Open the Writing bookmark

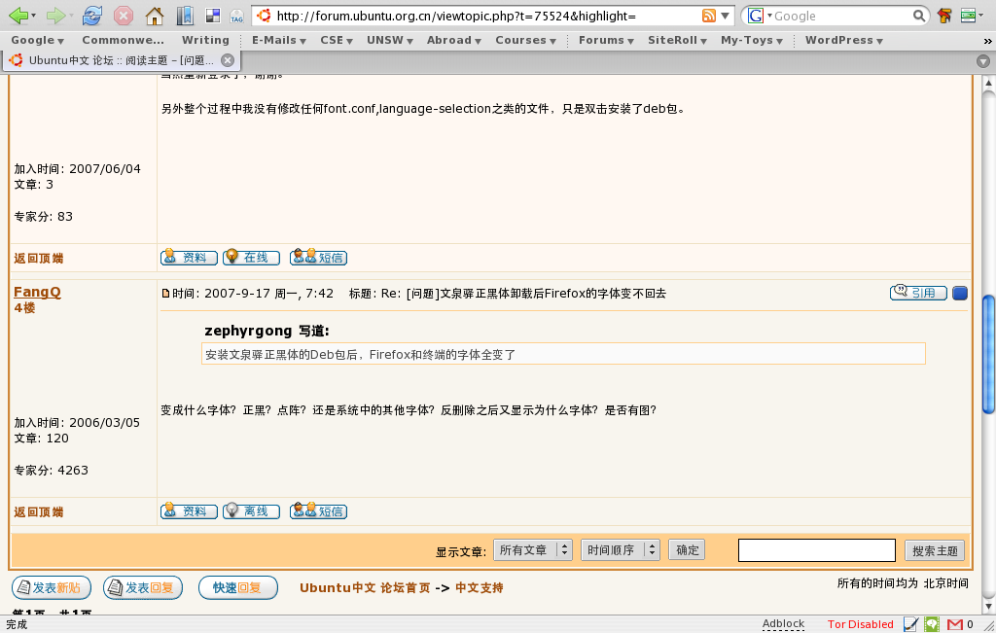pyautogui.click(x=205, y=40)
